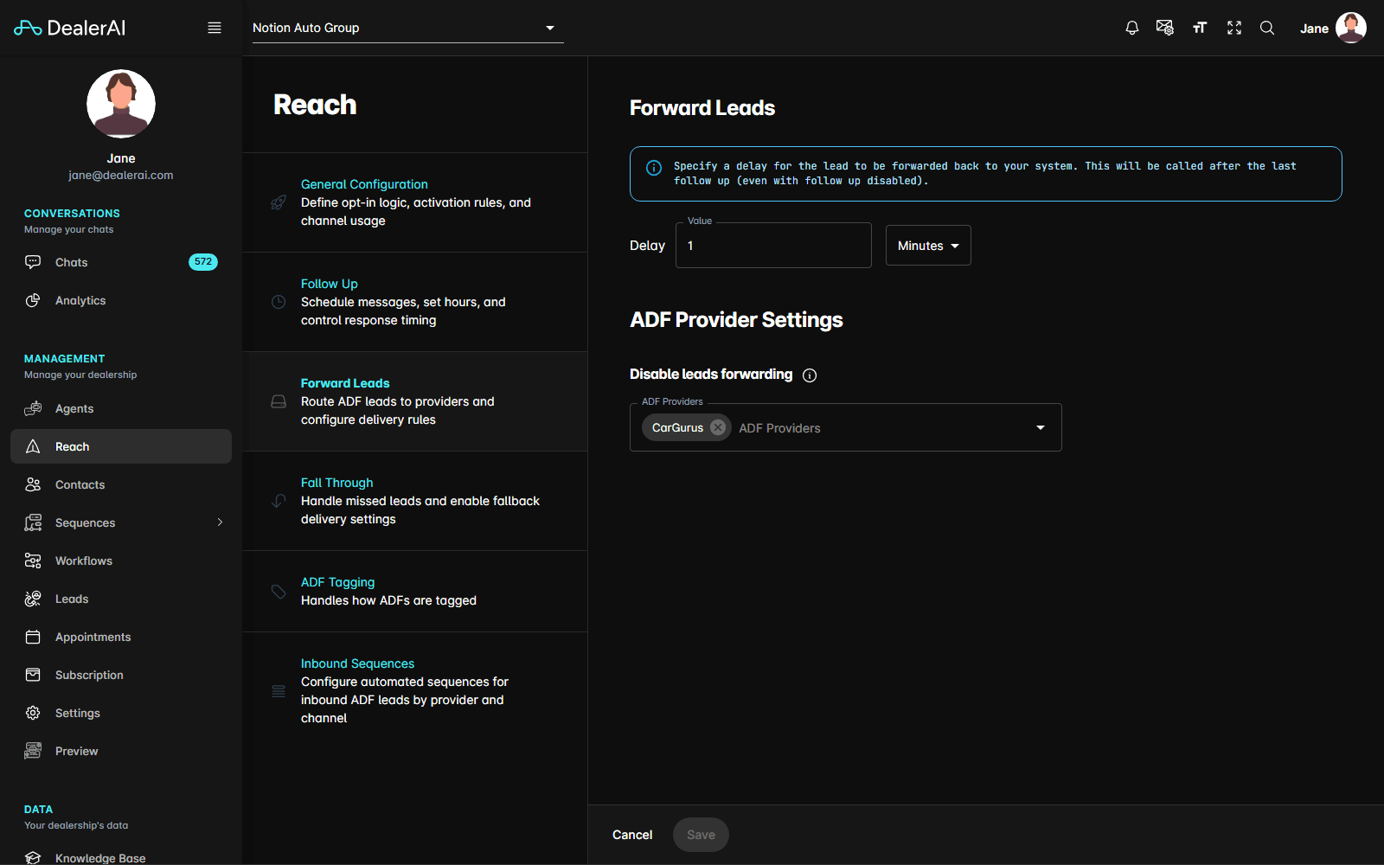Expand the Sequences submenu chevron
Viewport: 1384px width, 865px height.
tap(220, 522)
